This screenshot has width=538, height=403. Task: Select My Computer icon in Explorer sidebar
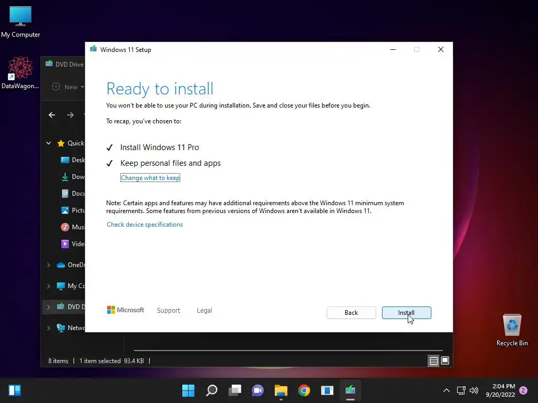pos(61,286)
